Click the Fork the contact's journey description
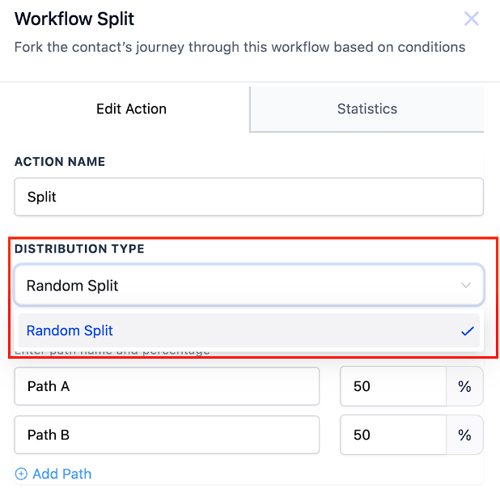This screenshot has width=500, height=489. pos(239,47)
